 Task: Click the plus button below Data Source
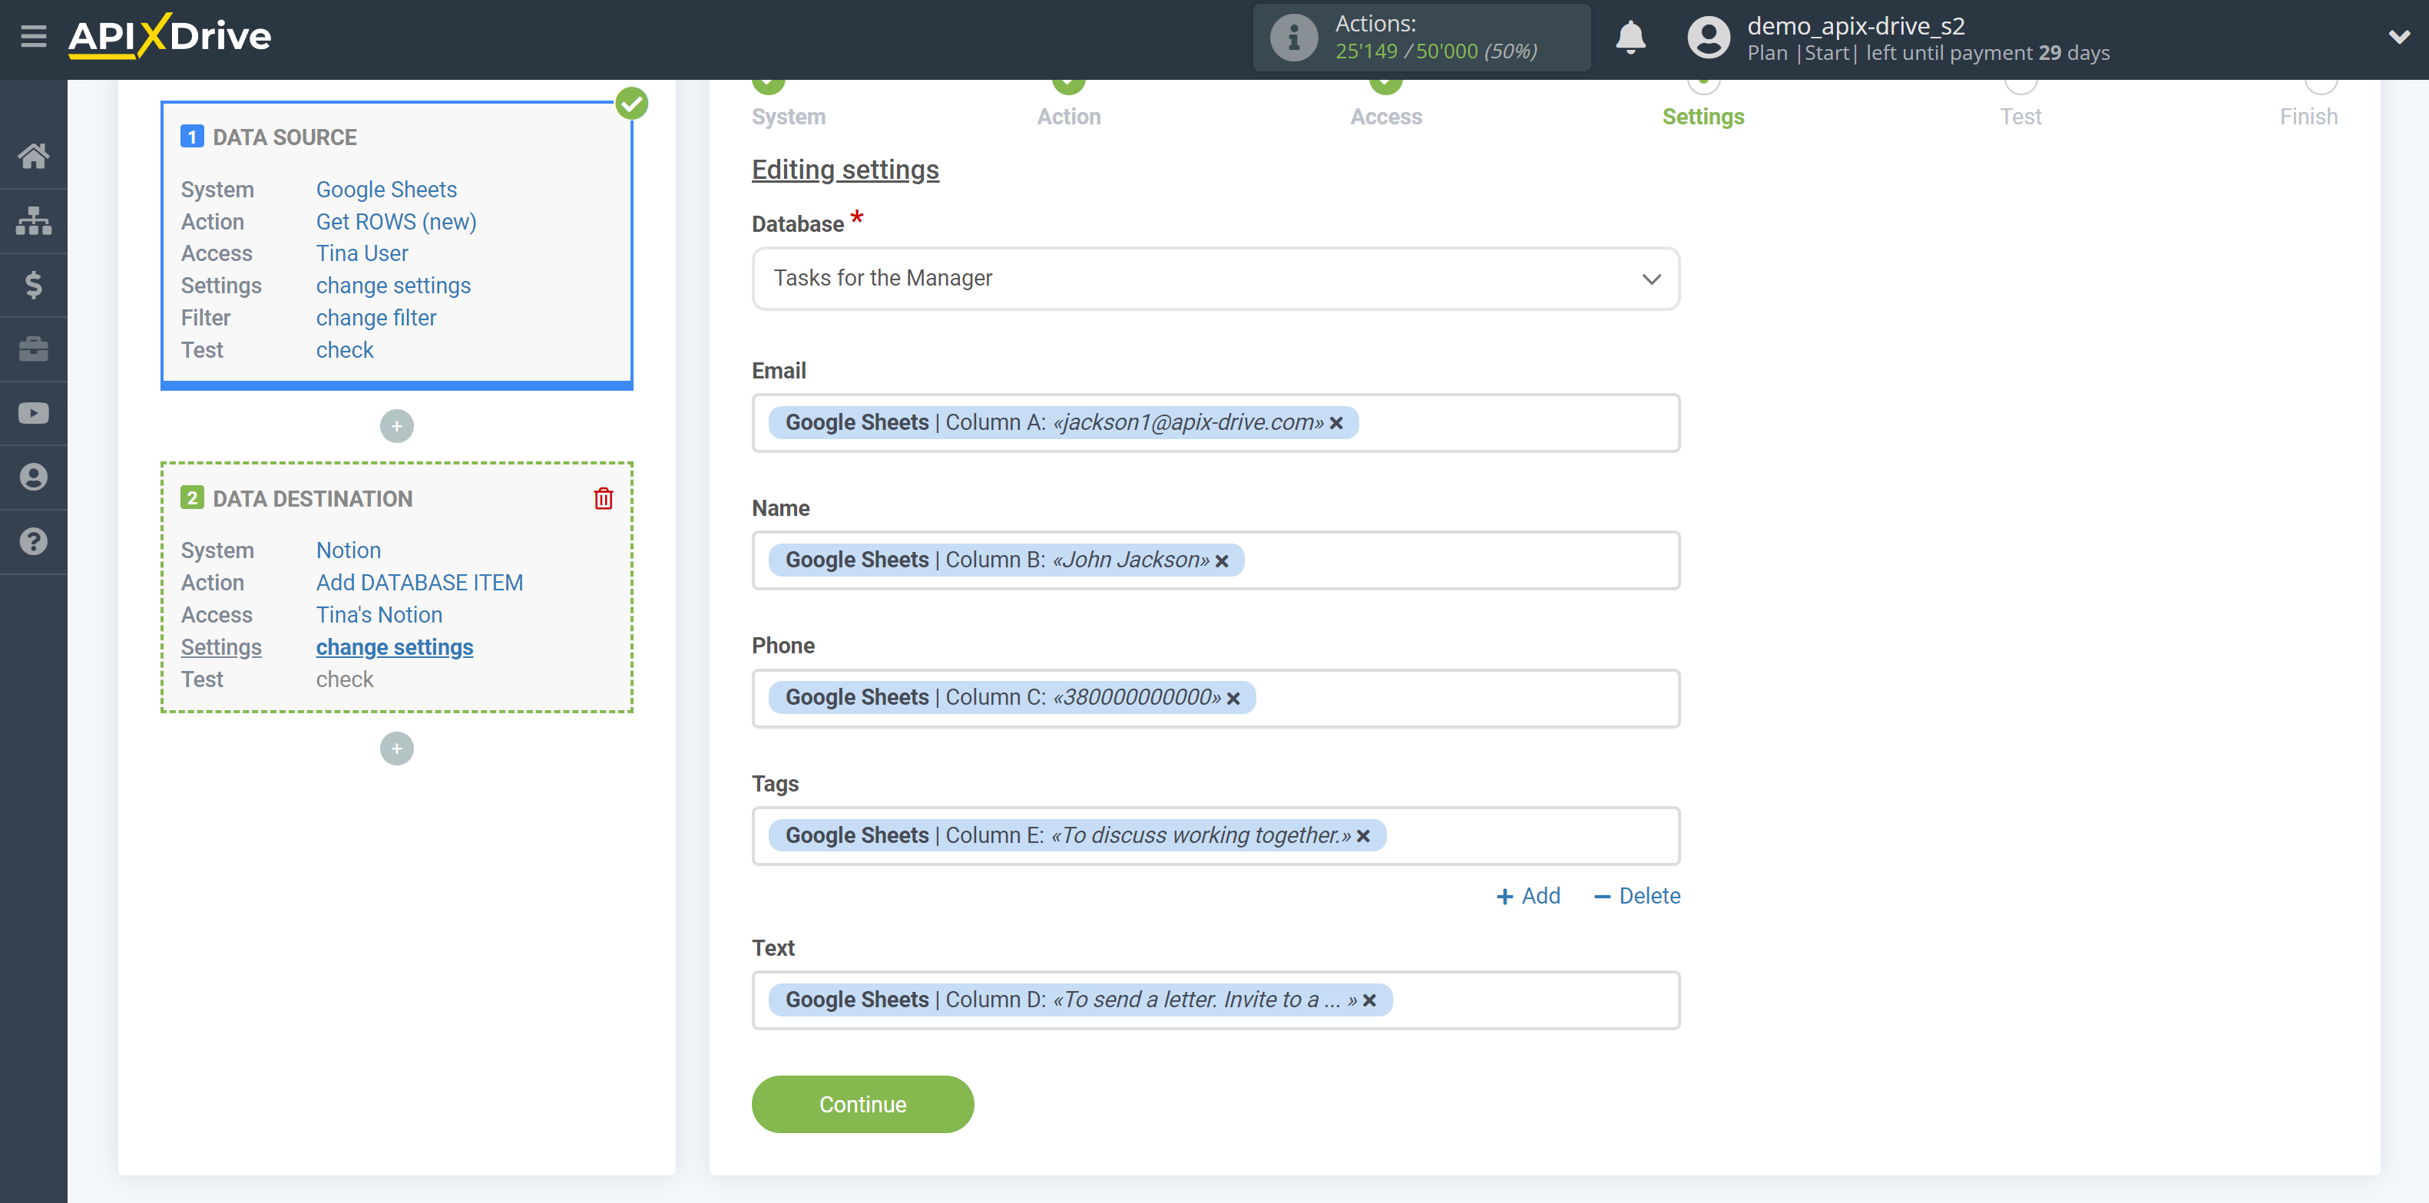coord(396,426)
